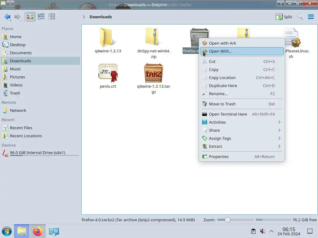
Task: Click the breadcrumb chevron before Downloads
Action: click(x=84, y=17)
